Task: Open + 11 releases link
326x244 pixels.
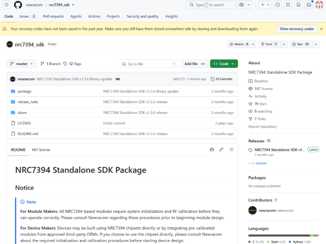Action: (x=258, y=163)
